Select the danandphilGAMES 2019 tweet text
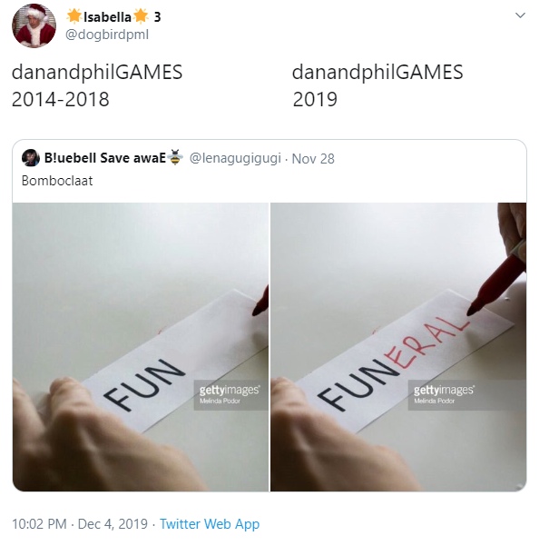Screen dimensions: 539x546 pyautogui.click(x=377, y=85)
